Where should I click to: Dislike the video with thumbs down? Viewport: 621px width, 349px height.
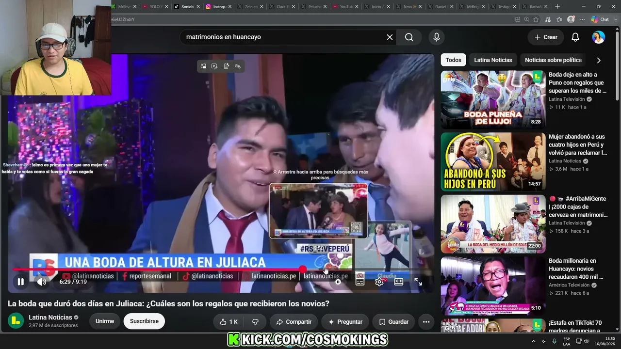(x=256, y=322)
